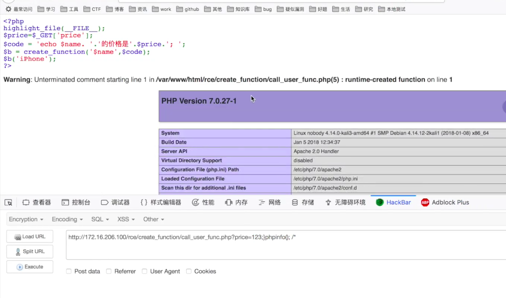This screenshot has width=506, height=298.
Task: Click the Server API row label
Action: 174,151
